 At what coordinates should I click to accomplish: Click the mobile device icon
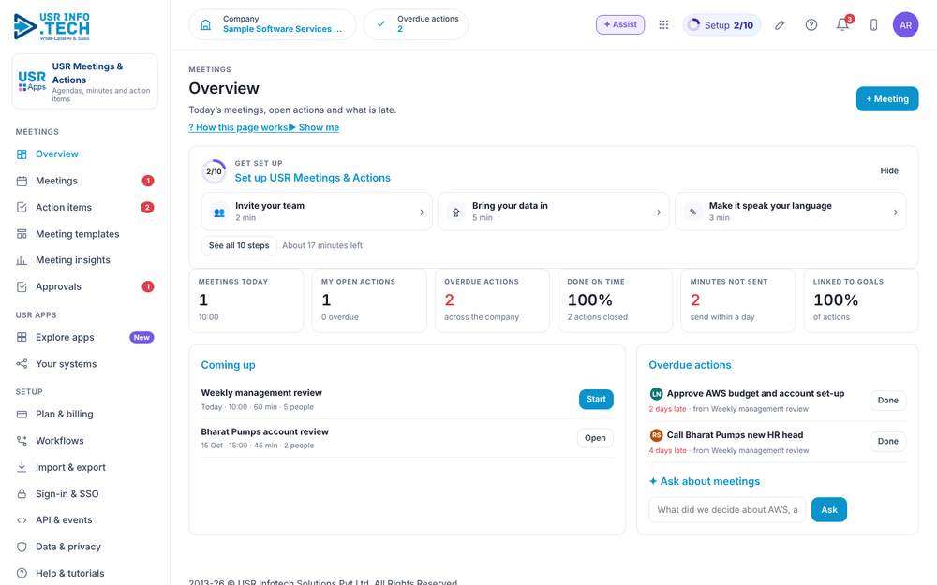pos(873,25)
